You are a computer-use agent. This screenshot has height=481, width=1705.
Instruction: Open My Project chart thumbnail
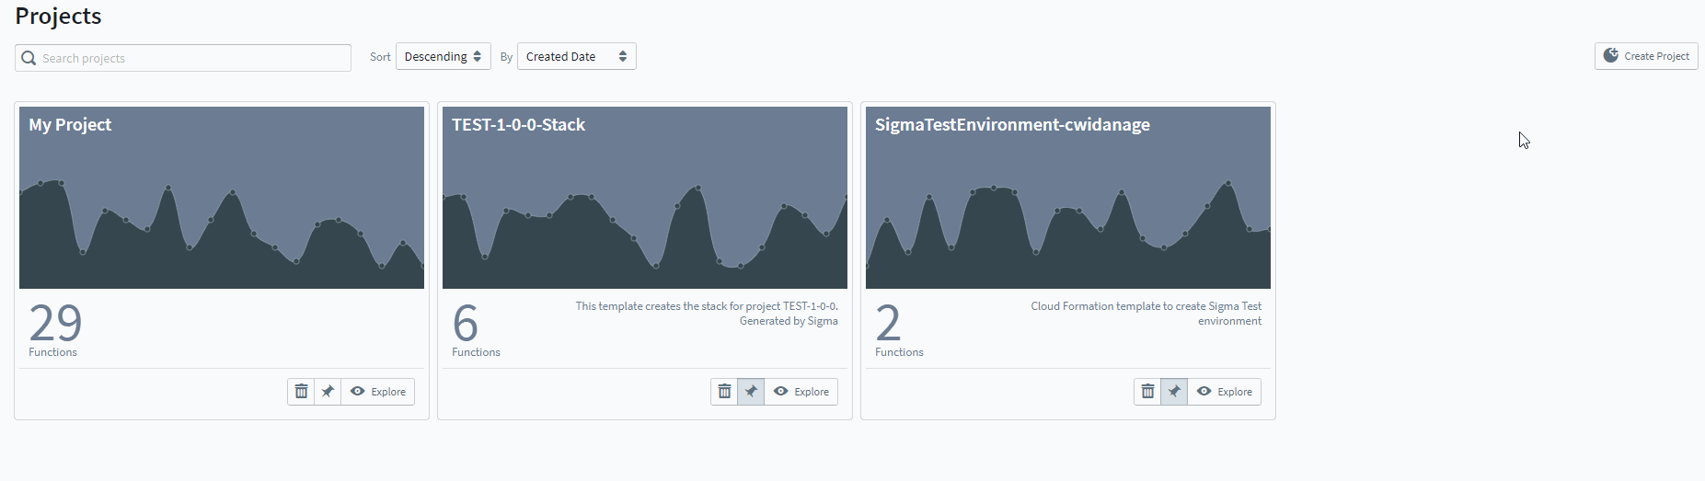point(222,198)
